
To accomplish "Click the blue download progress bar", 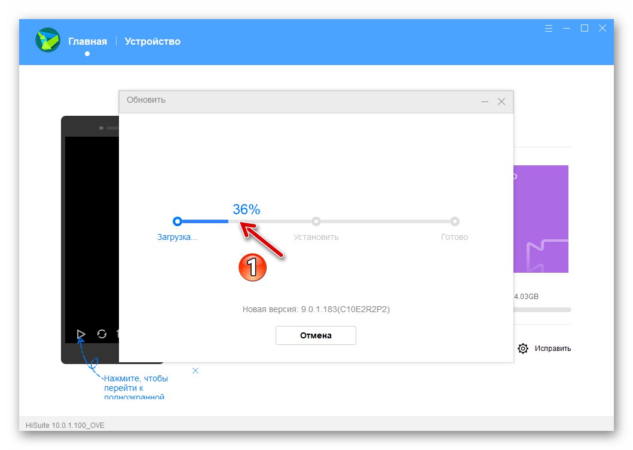I will [205, 221].
